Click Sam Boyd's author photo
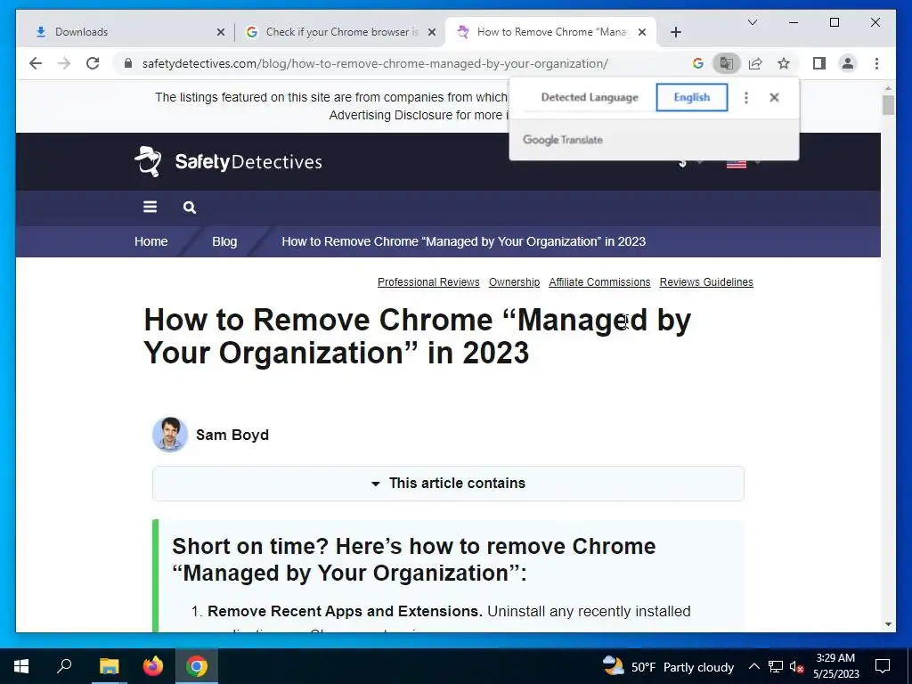The height and width of the screenshot is (684, 912). tap(170, 434)
